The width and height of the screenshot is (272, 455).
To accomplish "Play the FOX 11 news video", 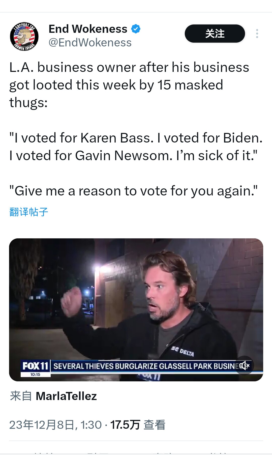I will click(136, 310).
